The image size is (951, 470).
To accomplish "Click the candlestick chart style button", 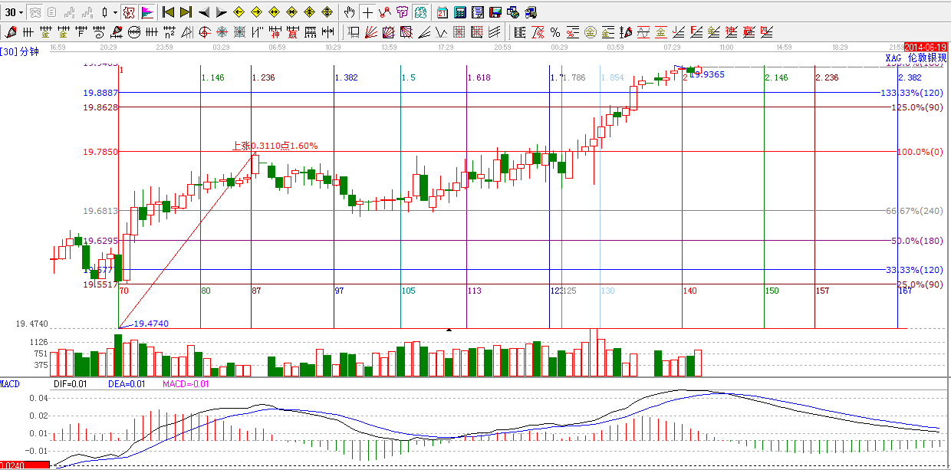I will pyautogui.click(x=105, y=12).
